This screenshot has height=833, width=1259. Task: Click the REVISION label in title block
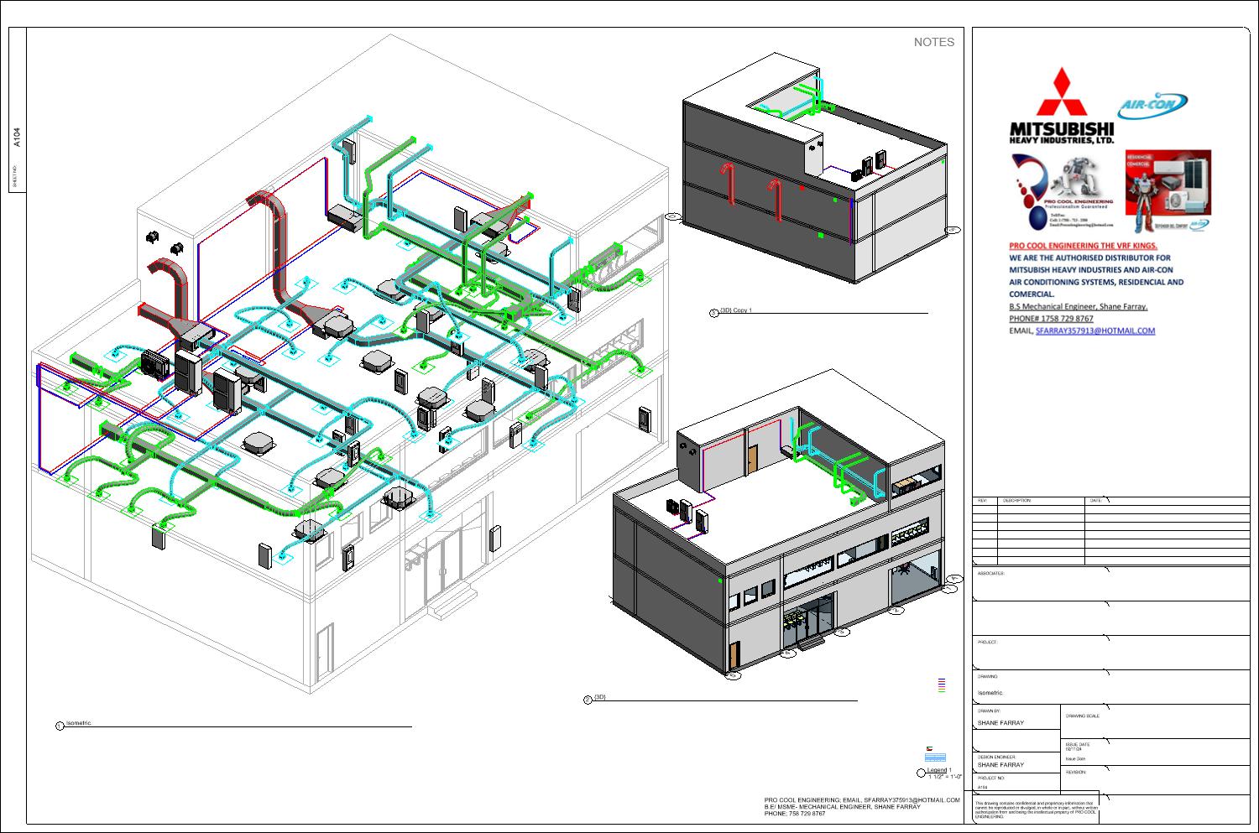click(x=1076, y=773)
